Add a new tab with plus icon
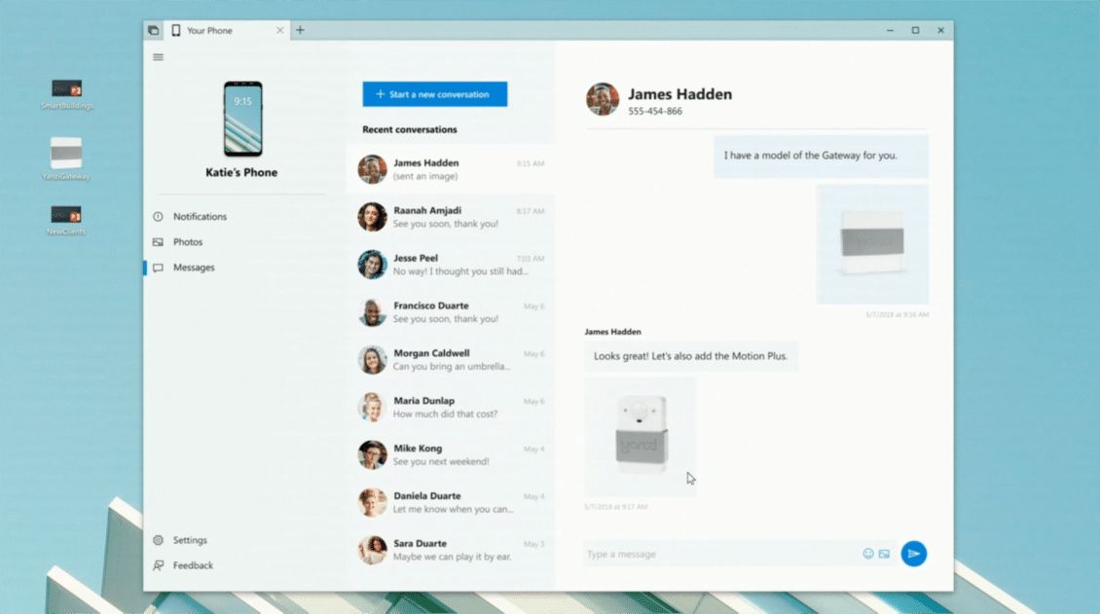This screenshot has width=1100, height=614. click(x=300, y=30)
